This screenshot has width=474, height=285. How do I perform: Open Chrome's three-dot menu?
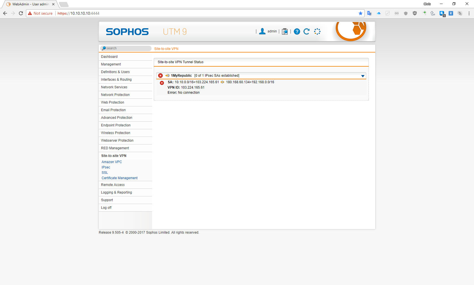pos(469,13)
